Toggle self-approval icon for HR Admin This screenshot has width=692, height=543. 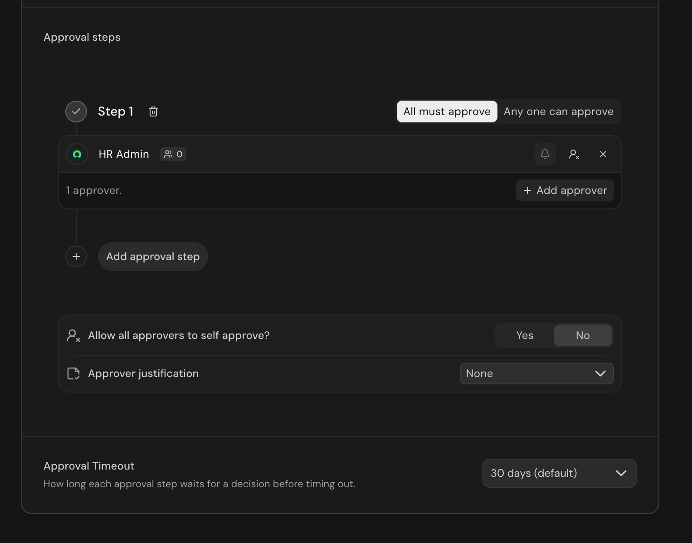(574, 154)
